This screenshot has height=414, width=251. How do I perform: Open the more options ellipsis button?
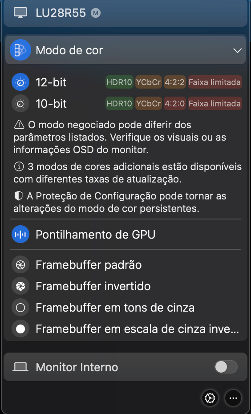233,398
